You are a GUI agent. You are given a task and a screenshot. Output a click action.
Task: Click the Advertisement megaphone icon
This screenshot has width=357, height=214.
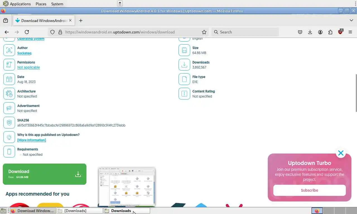point(9,108)
